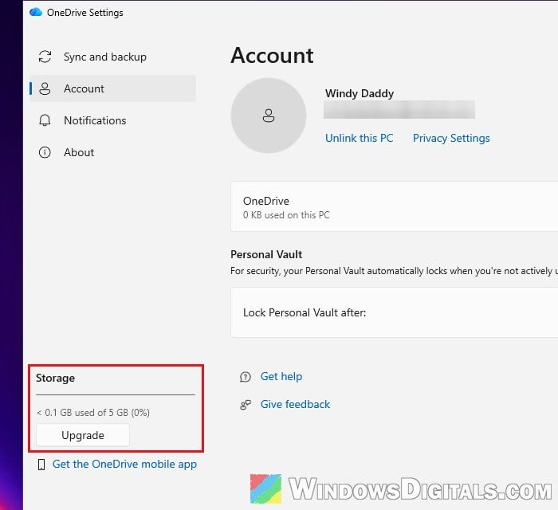The image size is (558, 510).
Task: Click the Storage heading label
Action: pos(56,378)
